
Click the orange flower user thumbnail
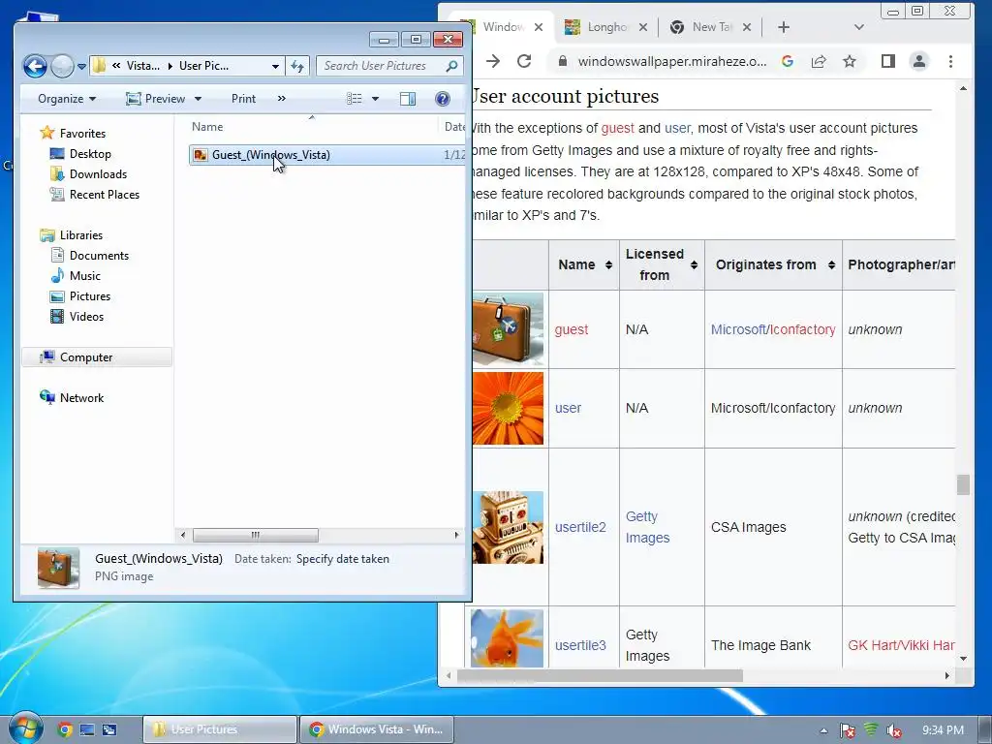508,408
